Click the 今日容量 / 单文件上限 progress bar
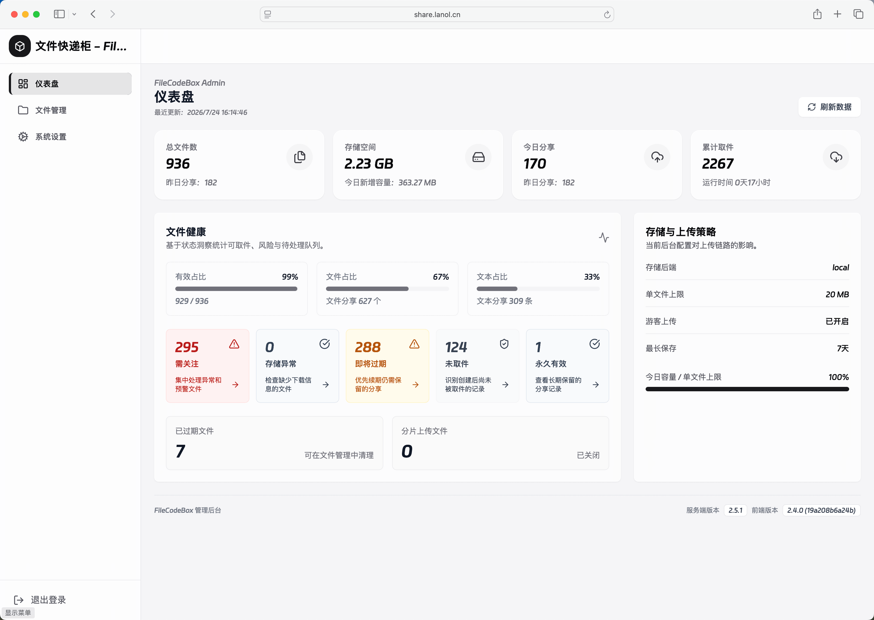The height and width of the screenshot is (620, 874). (x=747, y=389)
